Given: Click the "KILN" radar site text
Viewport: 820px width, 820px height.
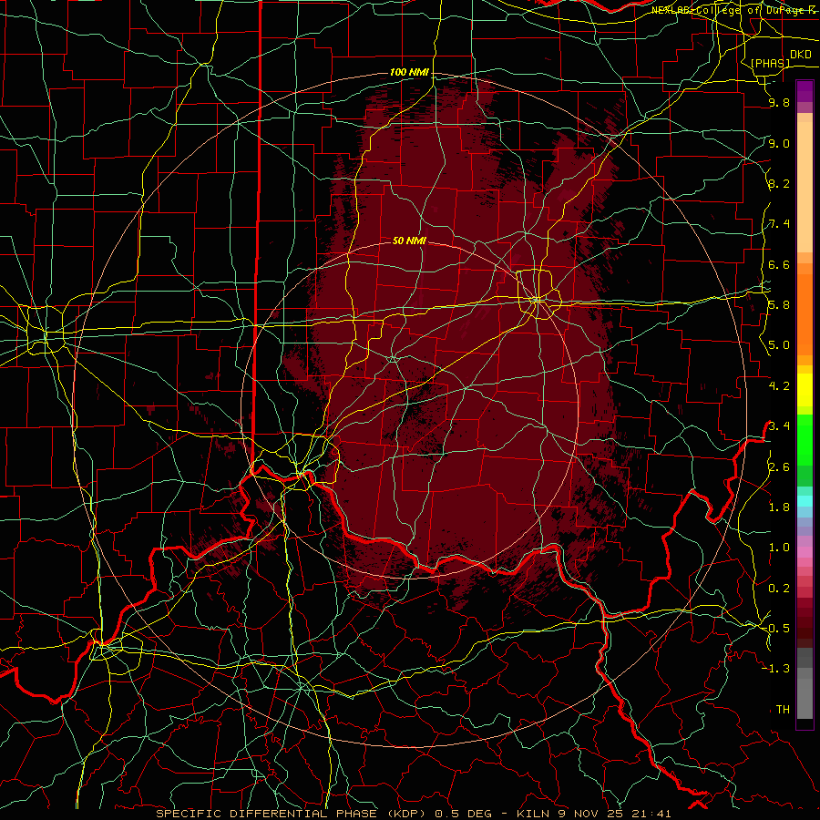Looking at the screenshot, I should coord(532,814).
